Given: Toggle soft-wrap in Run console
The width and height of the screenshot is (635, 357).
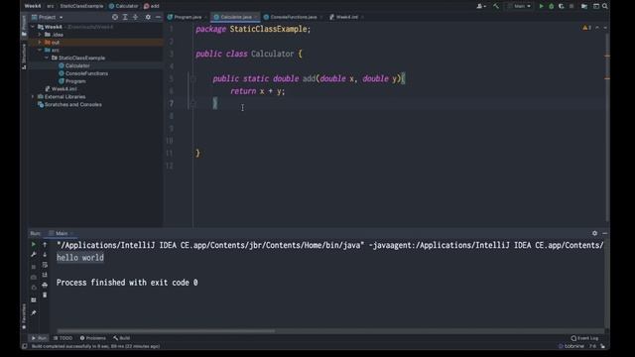Looking at the screenshot, I should pos(45,265).
